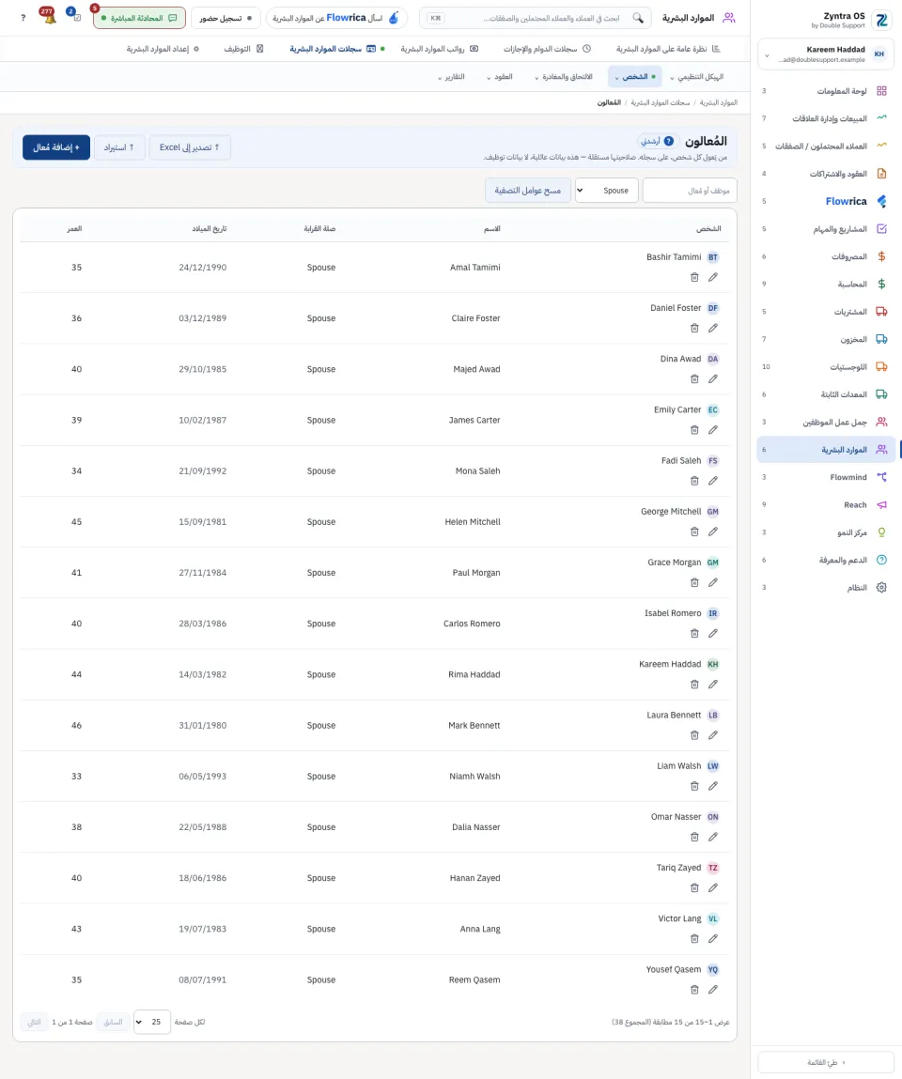Switch to رواتب الموارد البشرية tab

[440, 49]
